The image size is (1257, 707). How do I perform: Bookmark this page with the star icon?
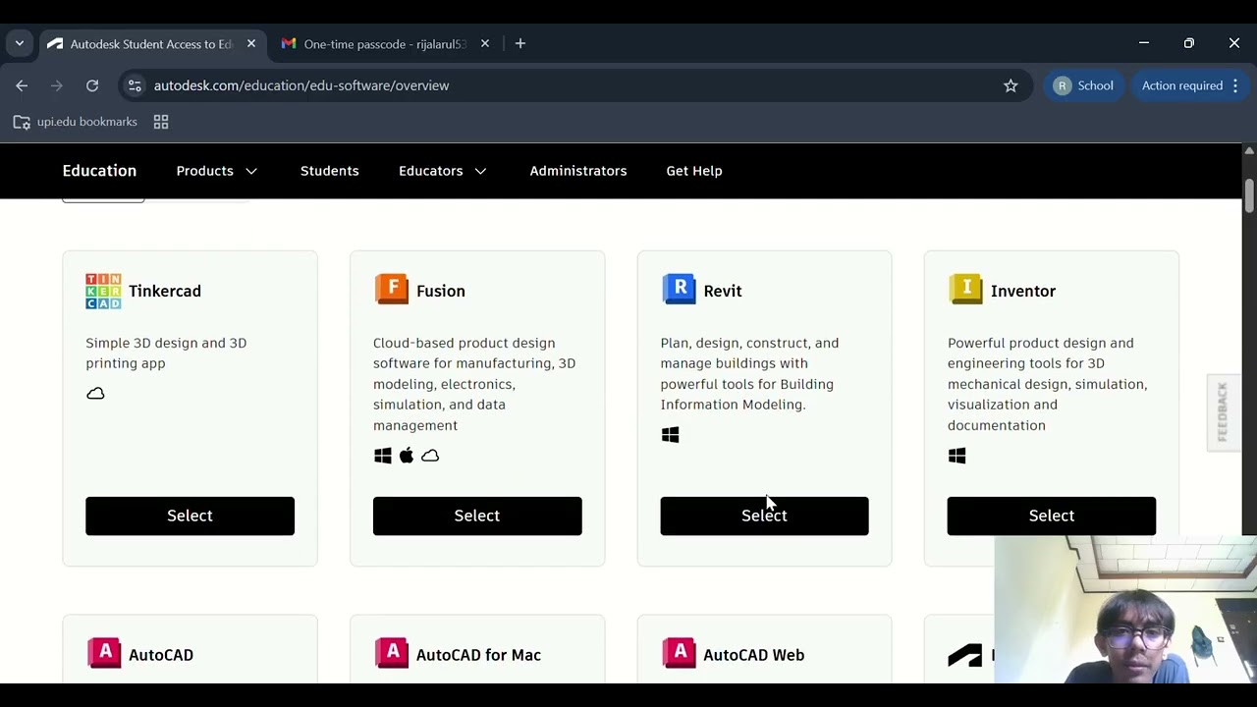coord(1011,85)
